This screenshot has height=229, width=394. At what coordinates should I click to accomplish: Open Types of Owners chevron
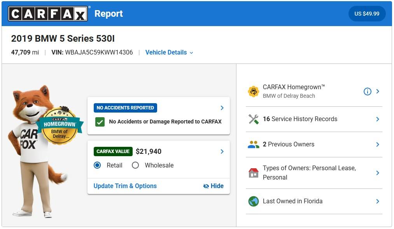tap(377, 173)
